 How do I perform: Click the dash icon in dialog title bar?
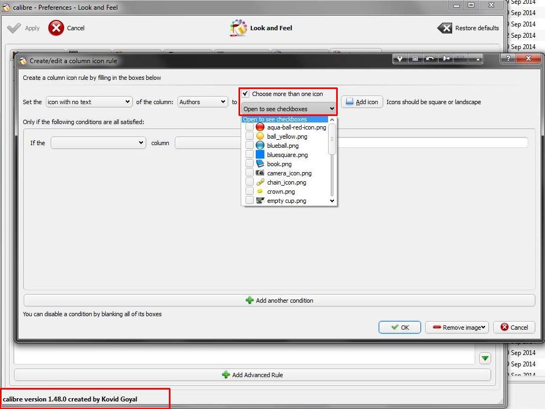(460, 58)
